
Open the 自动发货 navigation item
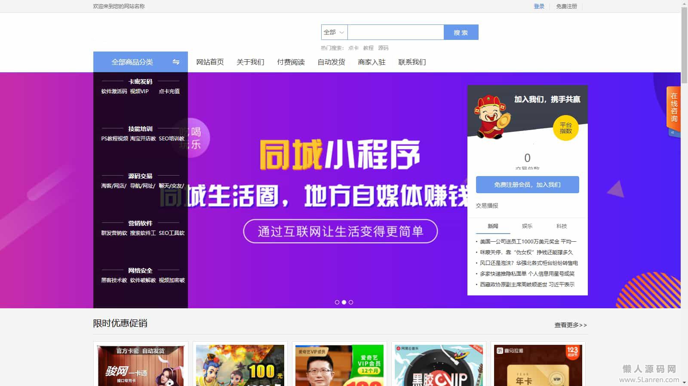[x=331, y=62]
